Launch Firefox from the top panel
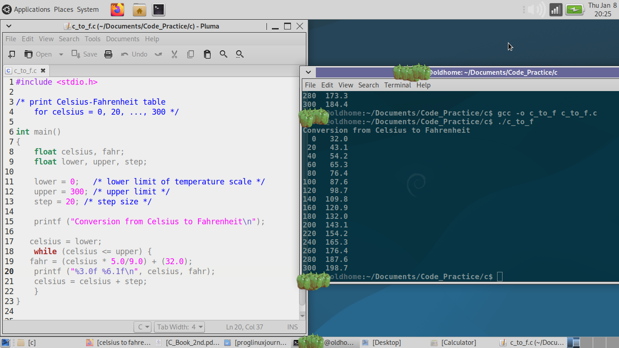Screen dimensions: 619x348 pos(117,10)
